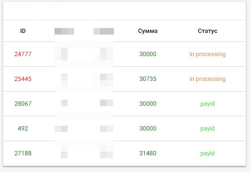Select the 30000 amount in row 28067
251x172 pixels.
click(x=148, y=104)
